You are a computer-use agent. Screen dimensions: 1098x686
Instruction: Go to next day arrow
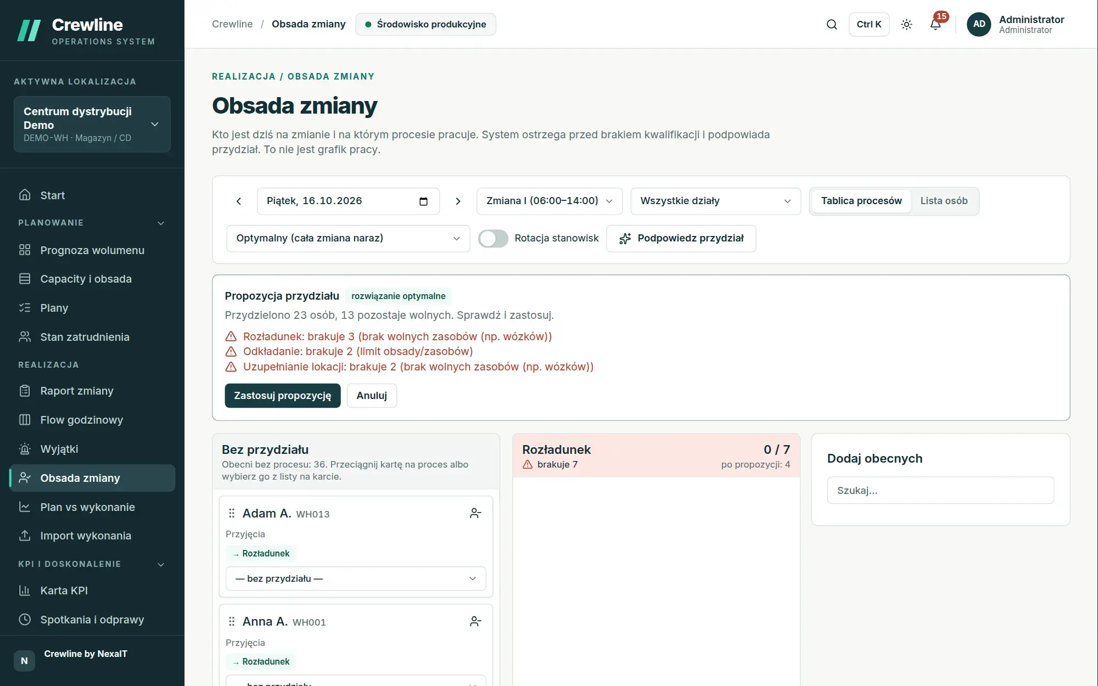click(x=458, y=201)
